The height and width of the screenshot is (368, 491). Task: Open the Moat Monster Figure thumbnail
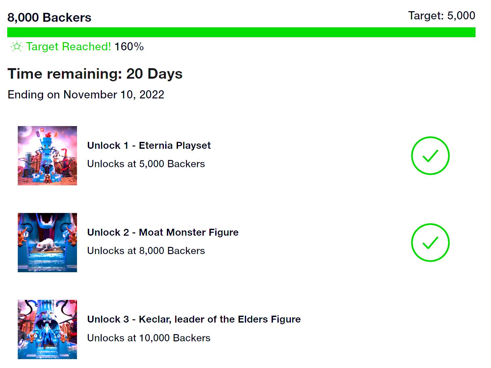click(x=47, y=243)
